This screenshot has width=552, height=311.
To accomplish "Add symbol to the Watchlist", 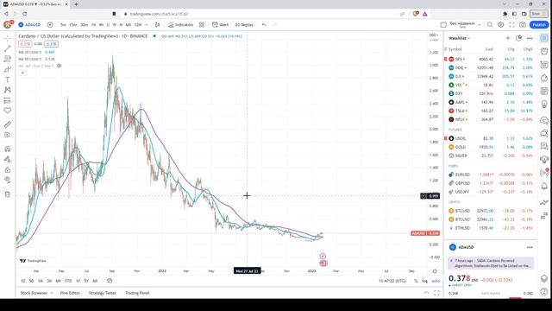I will click(508, 38).
